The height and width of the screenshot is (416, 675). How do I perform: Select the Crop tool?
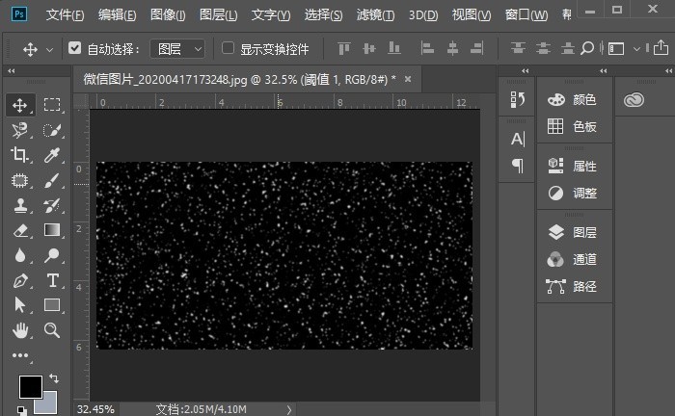[x=19, y=155]
